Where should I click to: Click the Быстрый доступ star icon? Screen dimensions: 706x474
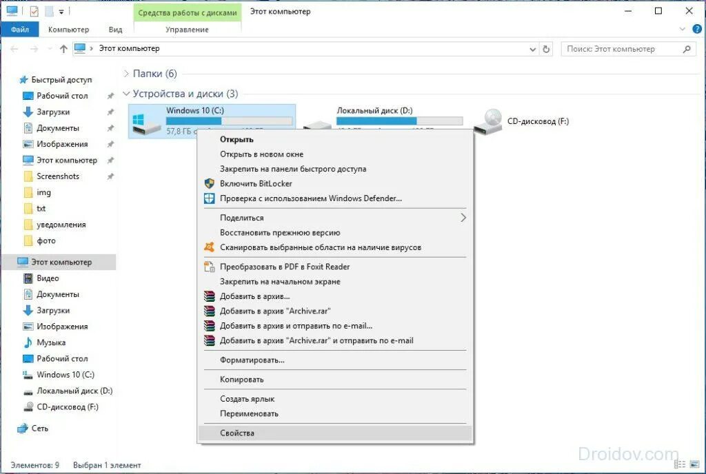coord(23,80)
